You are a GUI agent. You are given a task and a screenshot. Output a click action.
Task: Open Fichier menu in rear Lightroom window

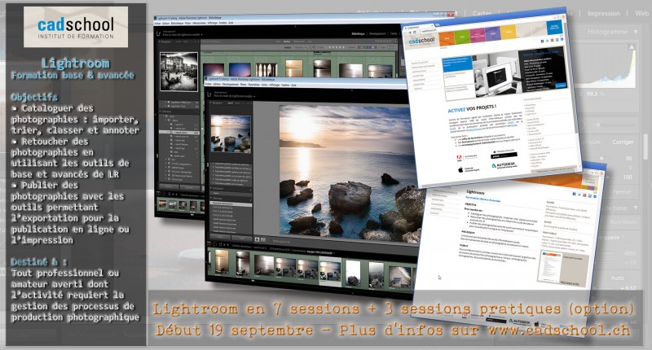click(x=157, y=24)
